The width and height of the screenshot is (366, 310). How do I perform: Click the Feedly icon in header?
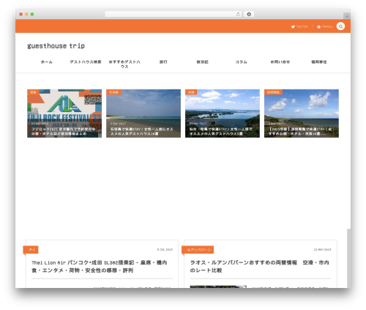318,26
